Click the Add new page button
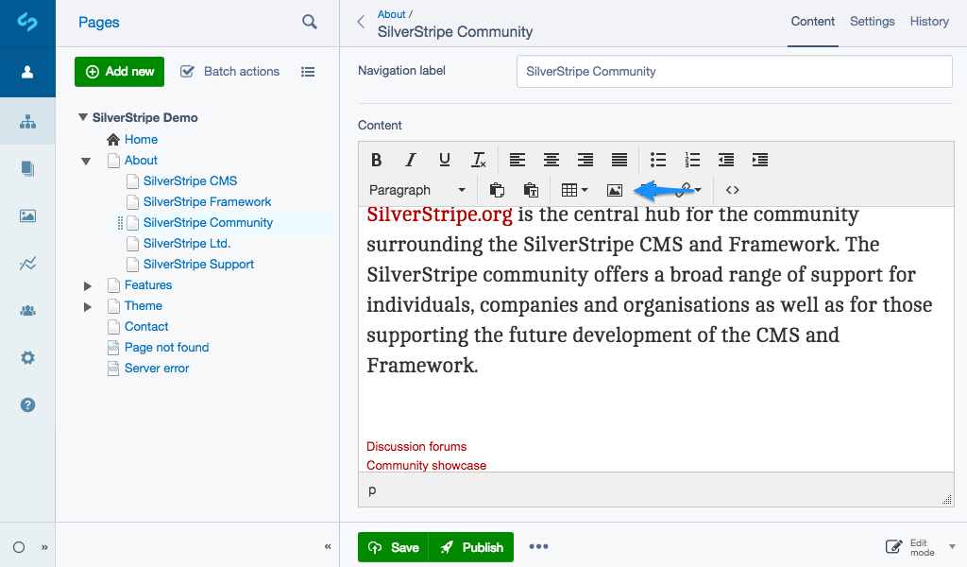The image size is (967, 567). point(120,71)
